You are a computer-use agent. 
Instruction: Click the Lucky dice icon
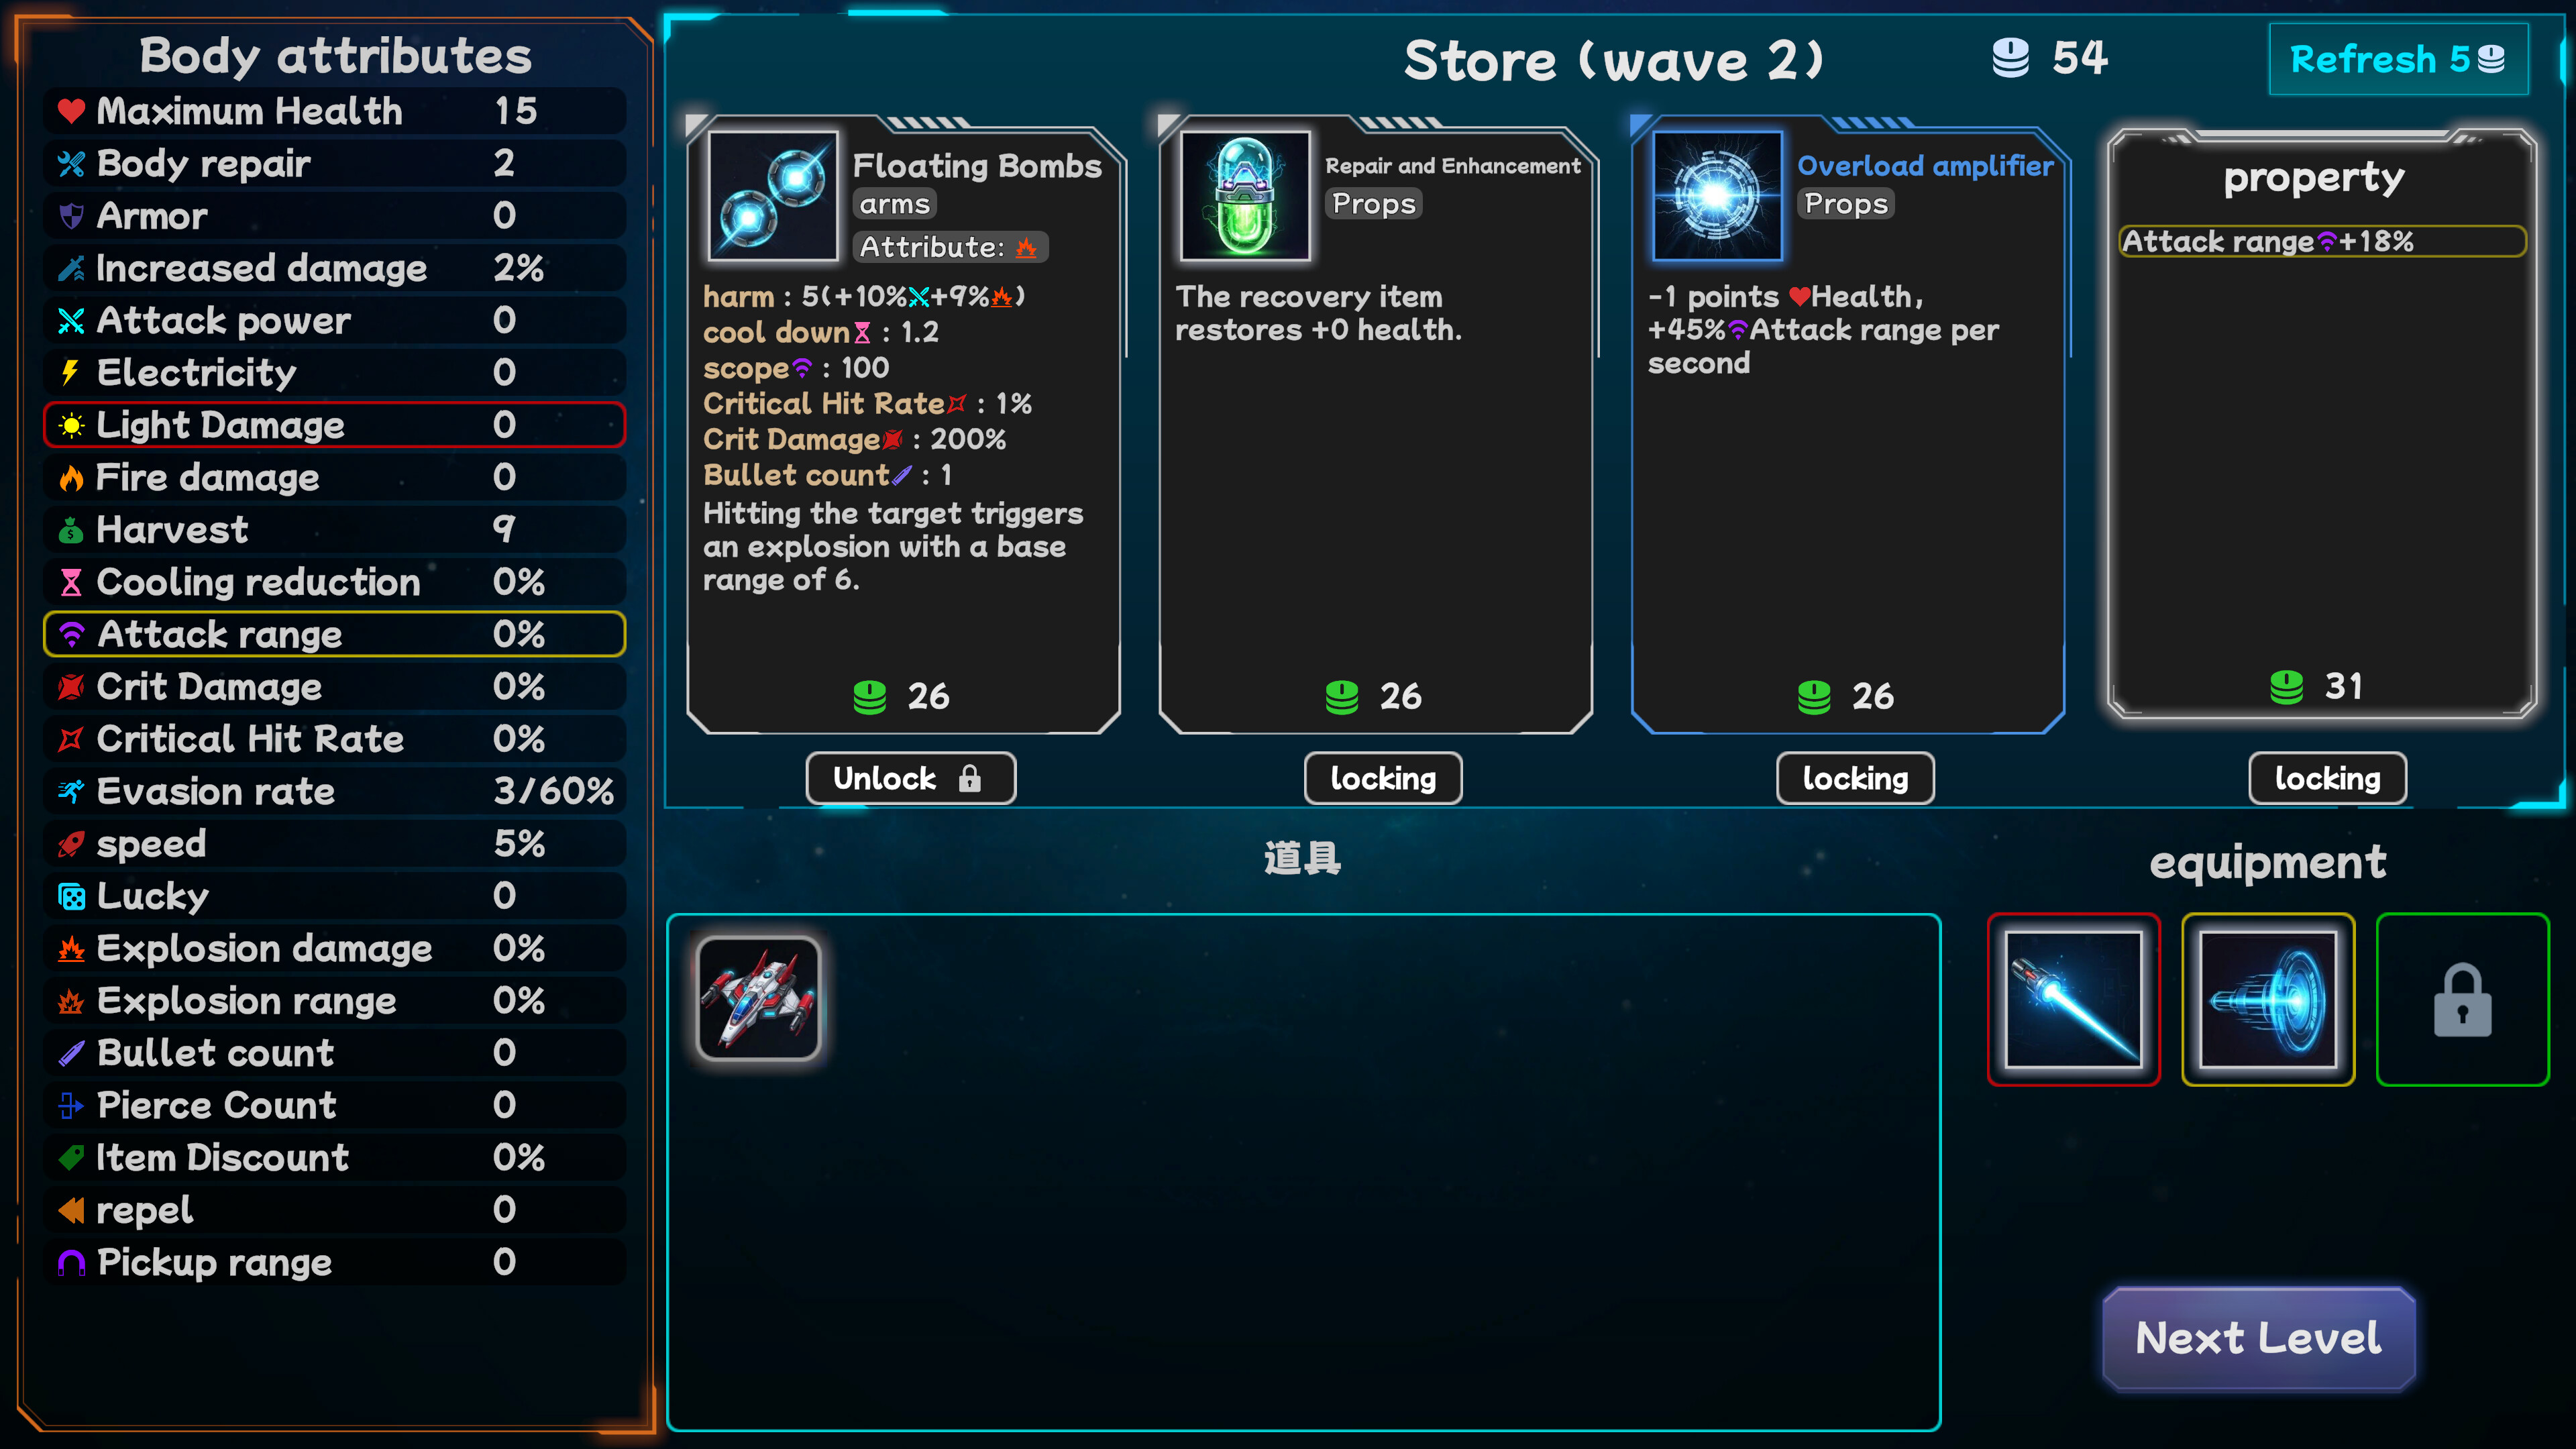tap(71, 896)
